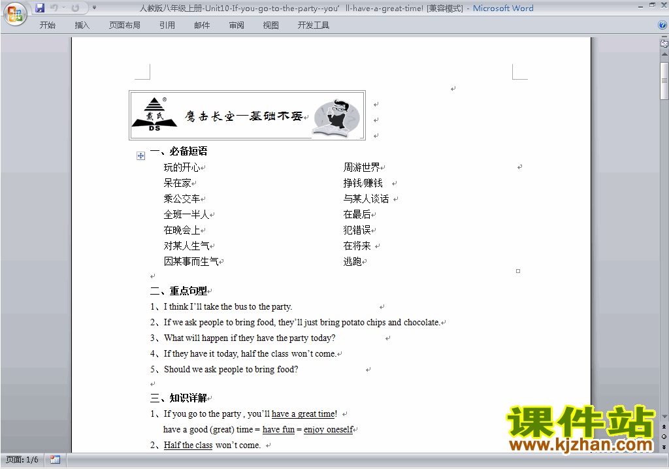Click the phrase 在将来
The height and width of the screenshot is (469, 669).
(357, 246)
